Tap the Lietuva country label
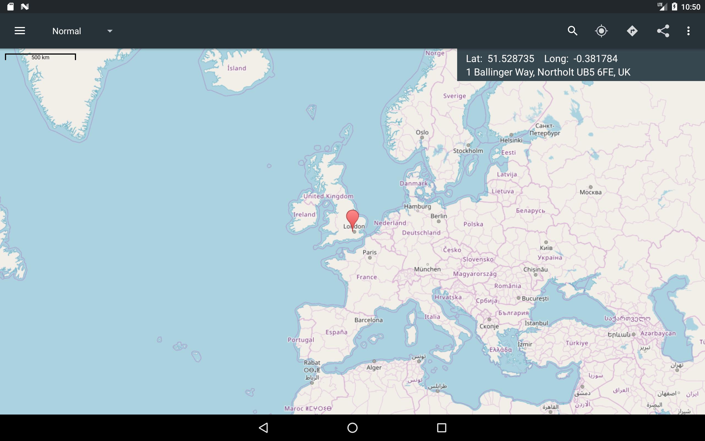The width and height of the screenshot is (705, 441). point(503,191)
